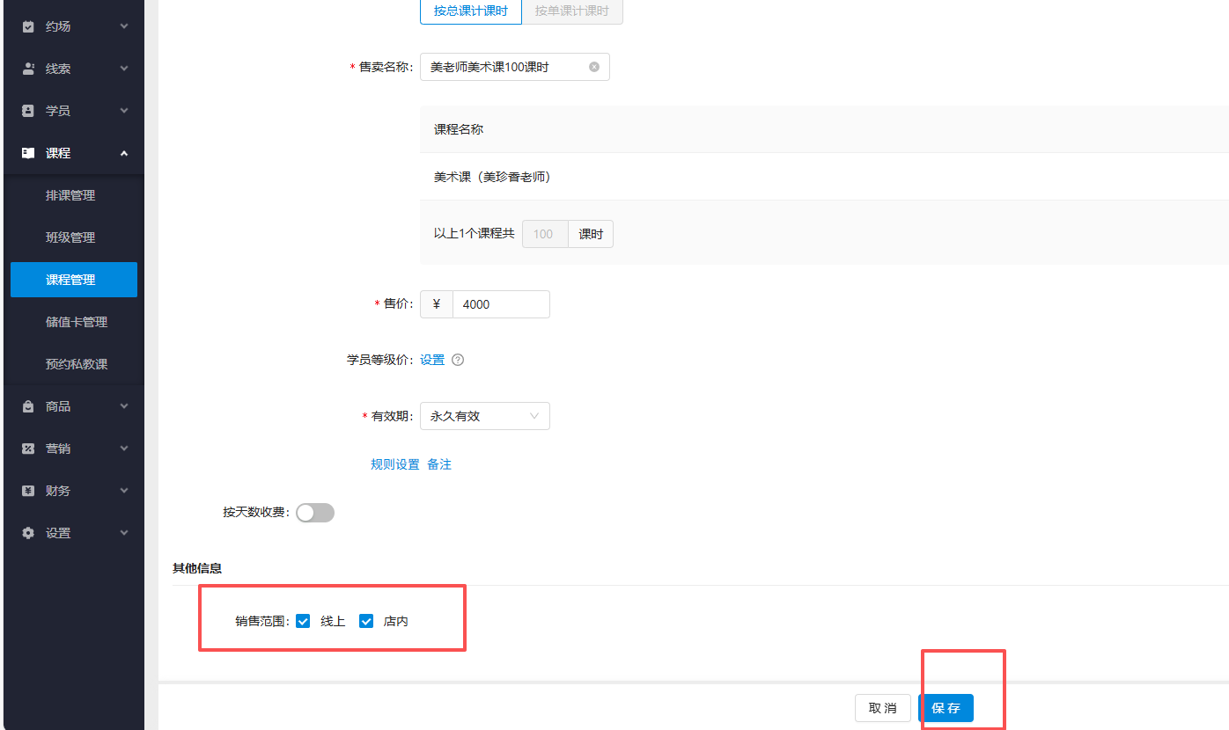Expand the 财务 menu chevron
The image size is (1229, 730).
point(123,490)
